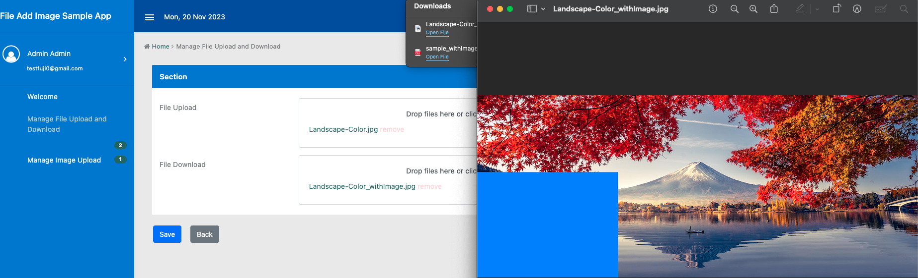
Task: Open the Welcome sidebar item
Action: pos(42,97)
